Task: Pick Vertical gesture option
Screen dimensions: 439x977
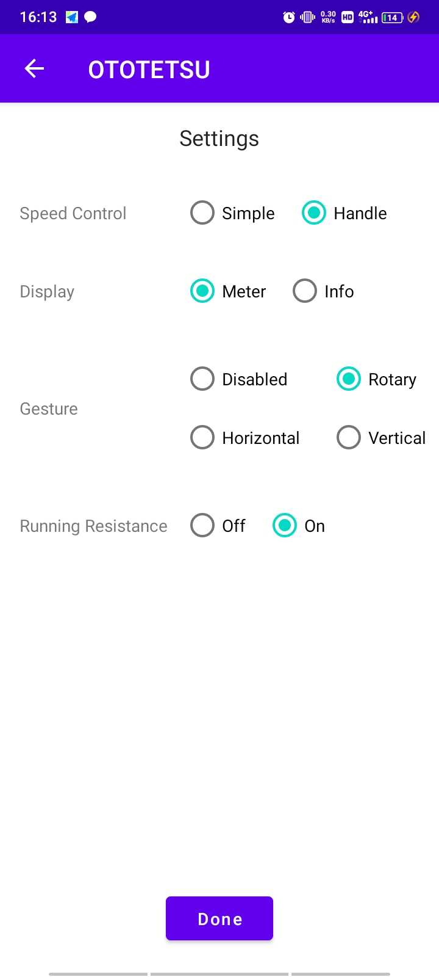Action: point(349,438)
